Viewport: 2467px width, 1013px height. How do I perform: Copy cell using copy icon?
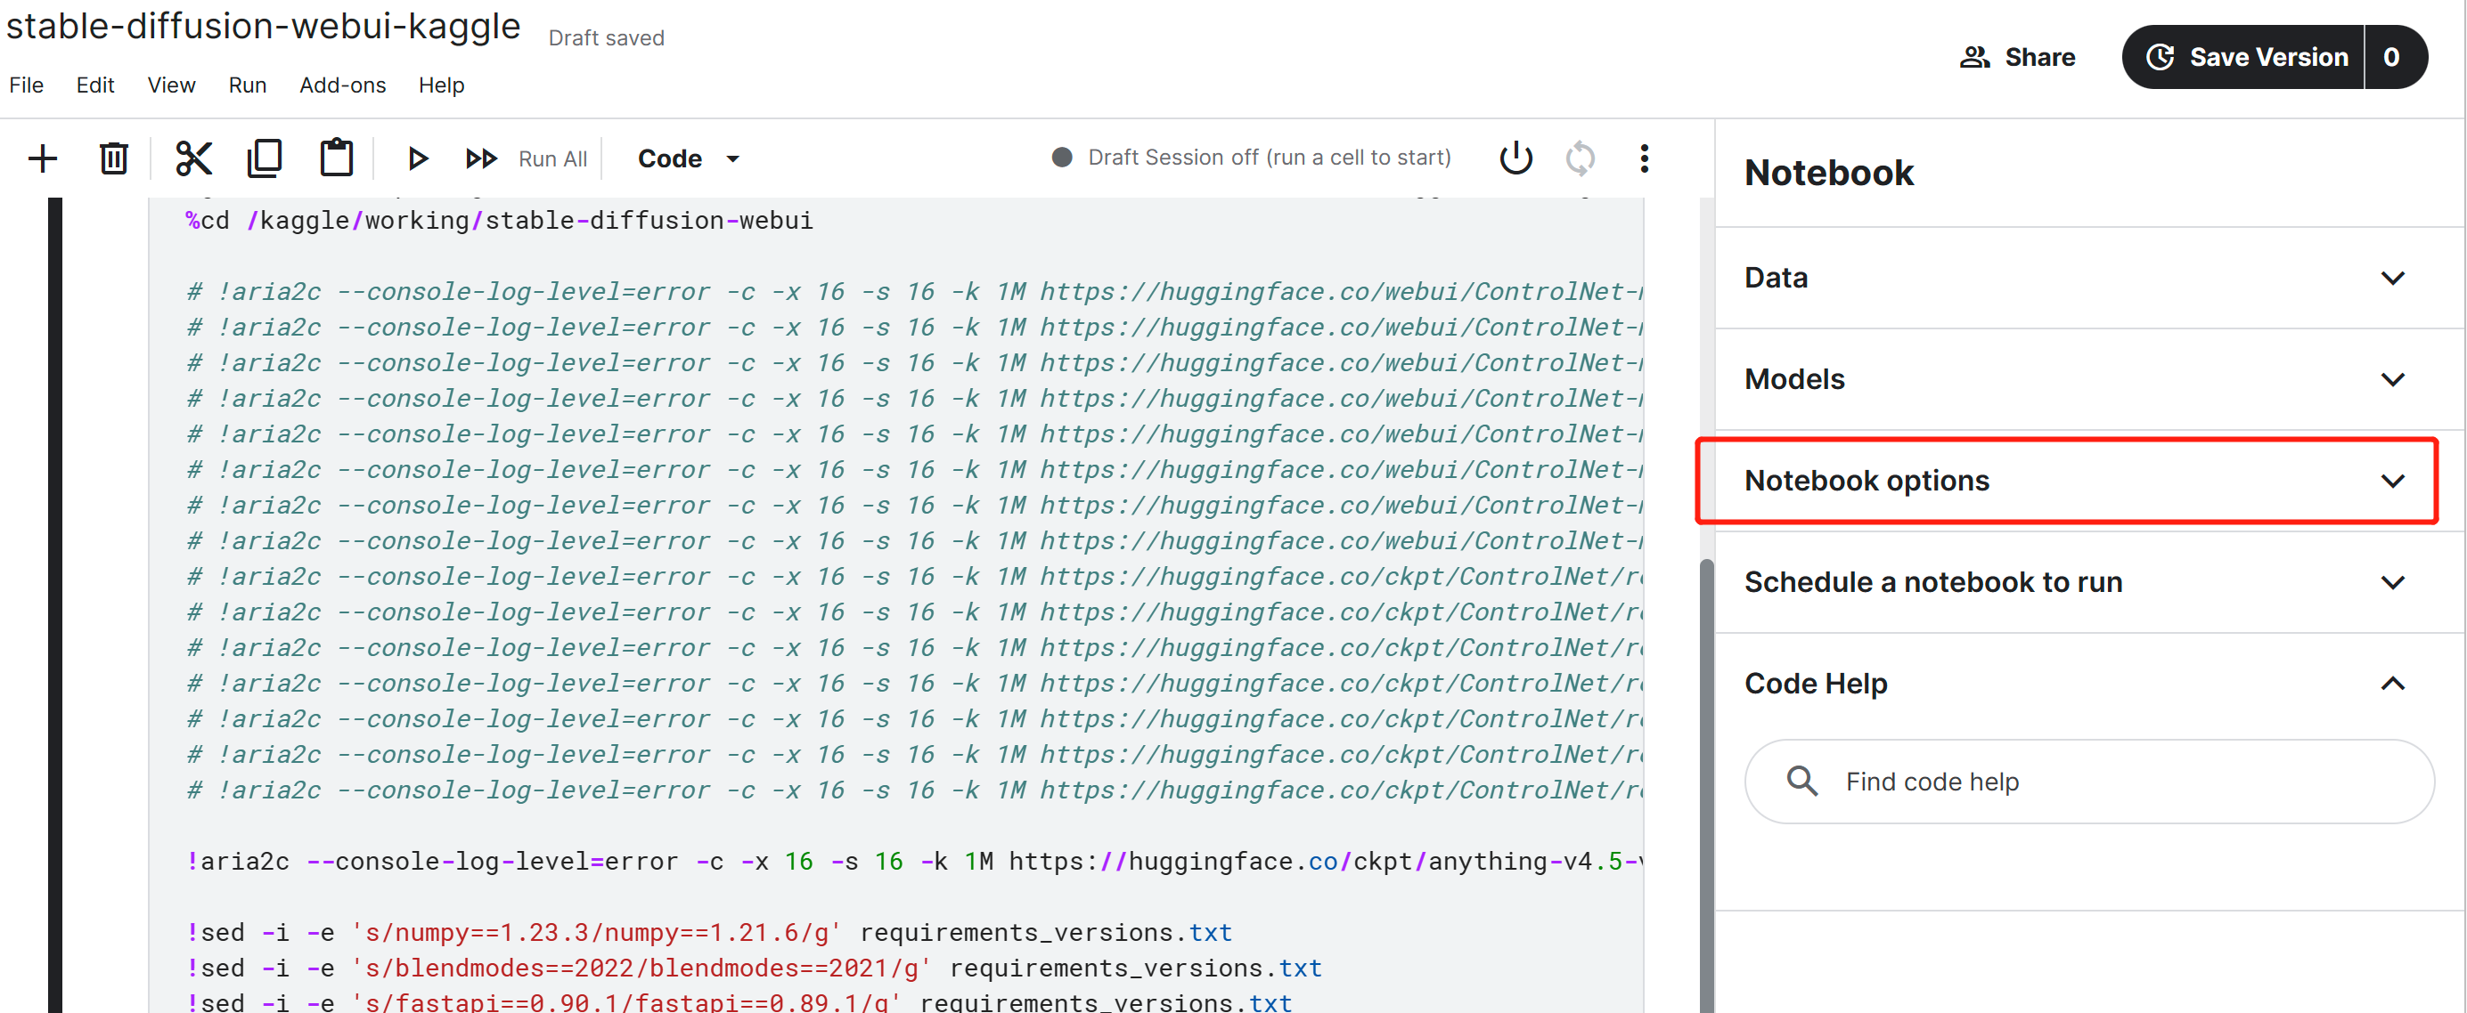(x=265, y=158)
